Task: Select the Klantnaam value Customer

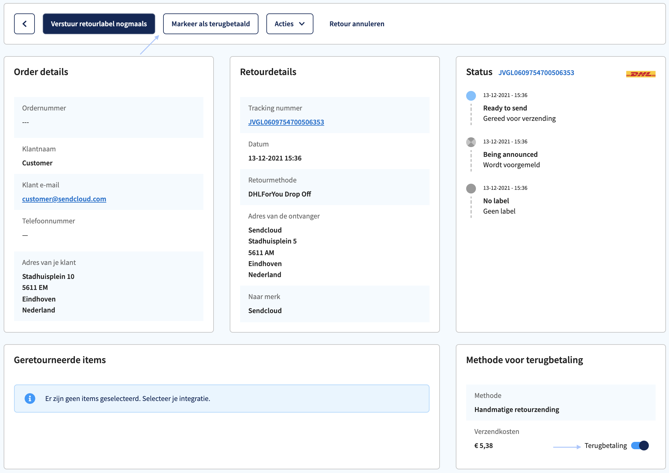Action: click(37, 163)
